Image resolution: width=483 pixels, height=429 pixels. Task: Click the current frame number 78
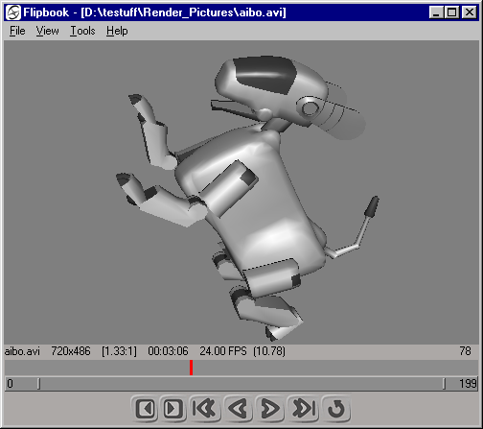coord(466,351)
